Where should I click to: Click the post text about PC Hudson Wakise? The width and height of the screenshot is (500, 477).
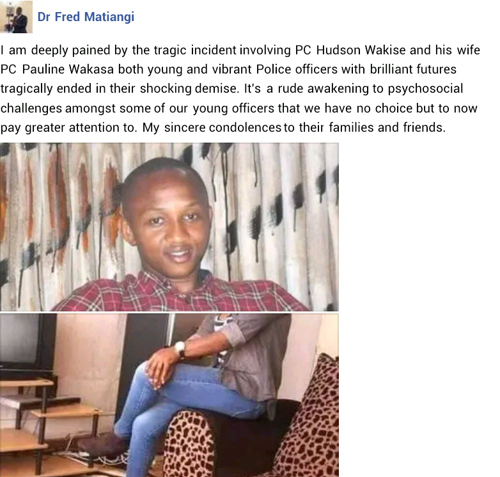240,89
